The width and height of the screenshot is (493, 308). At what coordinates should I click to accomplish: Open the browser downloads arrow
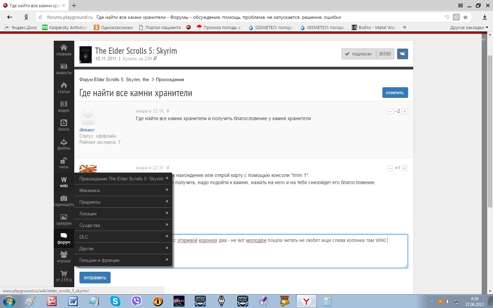coord(485,17)
